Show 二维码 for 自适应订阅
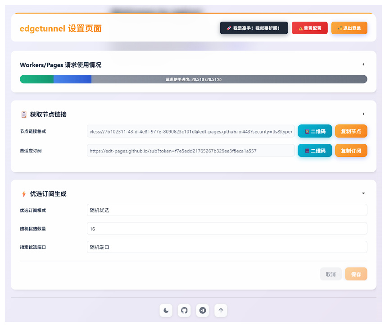Image resolution: width=385 pixels, height=326 pixels. click(x=315, y=151)
